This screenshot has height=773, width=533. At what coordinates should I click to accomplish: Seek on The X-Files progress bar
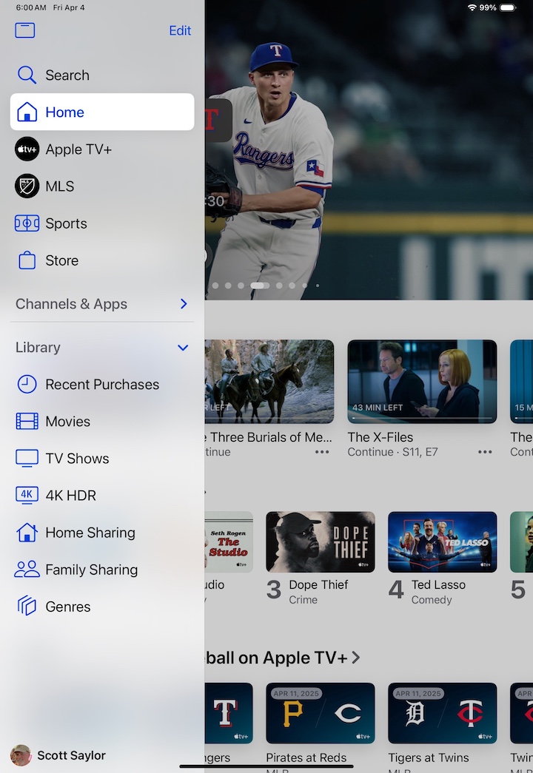click(422, 418)
